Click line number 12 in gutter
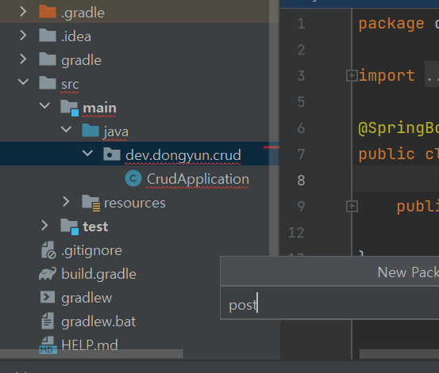Screen dimensions: 439x373 pyautogui.click(x=296, y=233)
